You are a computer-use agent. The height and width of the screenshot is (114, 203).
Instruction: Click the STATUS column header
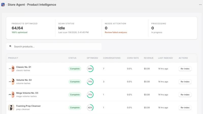pyautogui.click(x=72, y=58)
